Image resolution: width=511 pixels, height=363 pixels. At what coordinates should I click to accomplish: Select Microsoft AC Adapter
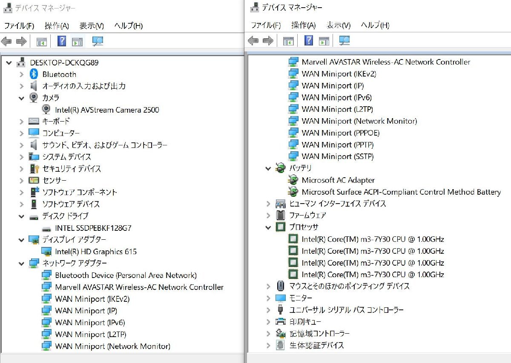[338, 180]
